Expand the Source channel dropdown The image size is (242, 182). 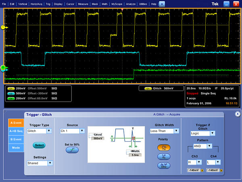tap(82, 131)
